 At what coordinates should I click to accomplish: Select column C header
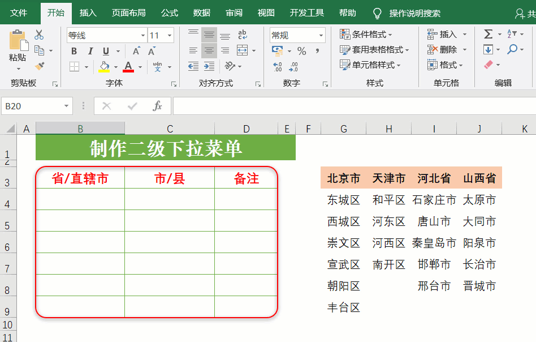coord(170,129)
